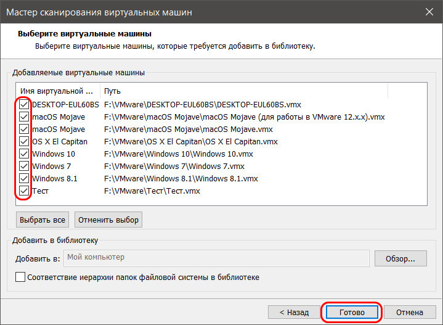Click path F:\VMware\OS X El Capitan\OS X El Capitan.vmx
443x325 pixels.
click(191, 141)
